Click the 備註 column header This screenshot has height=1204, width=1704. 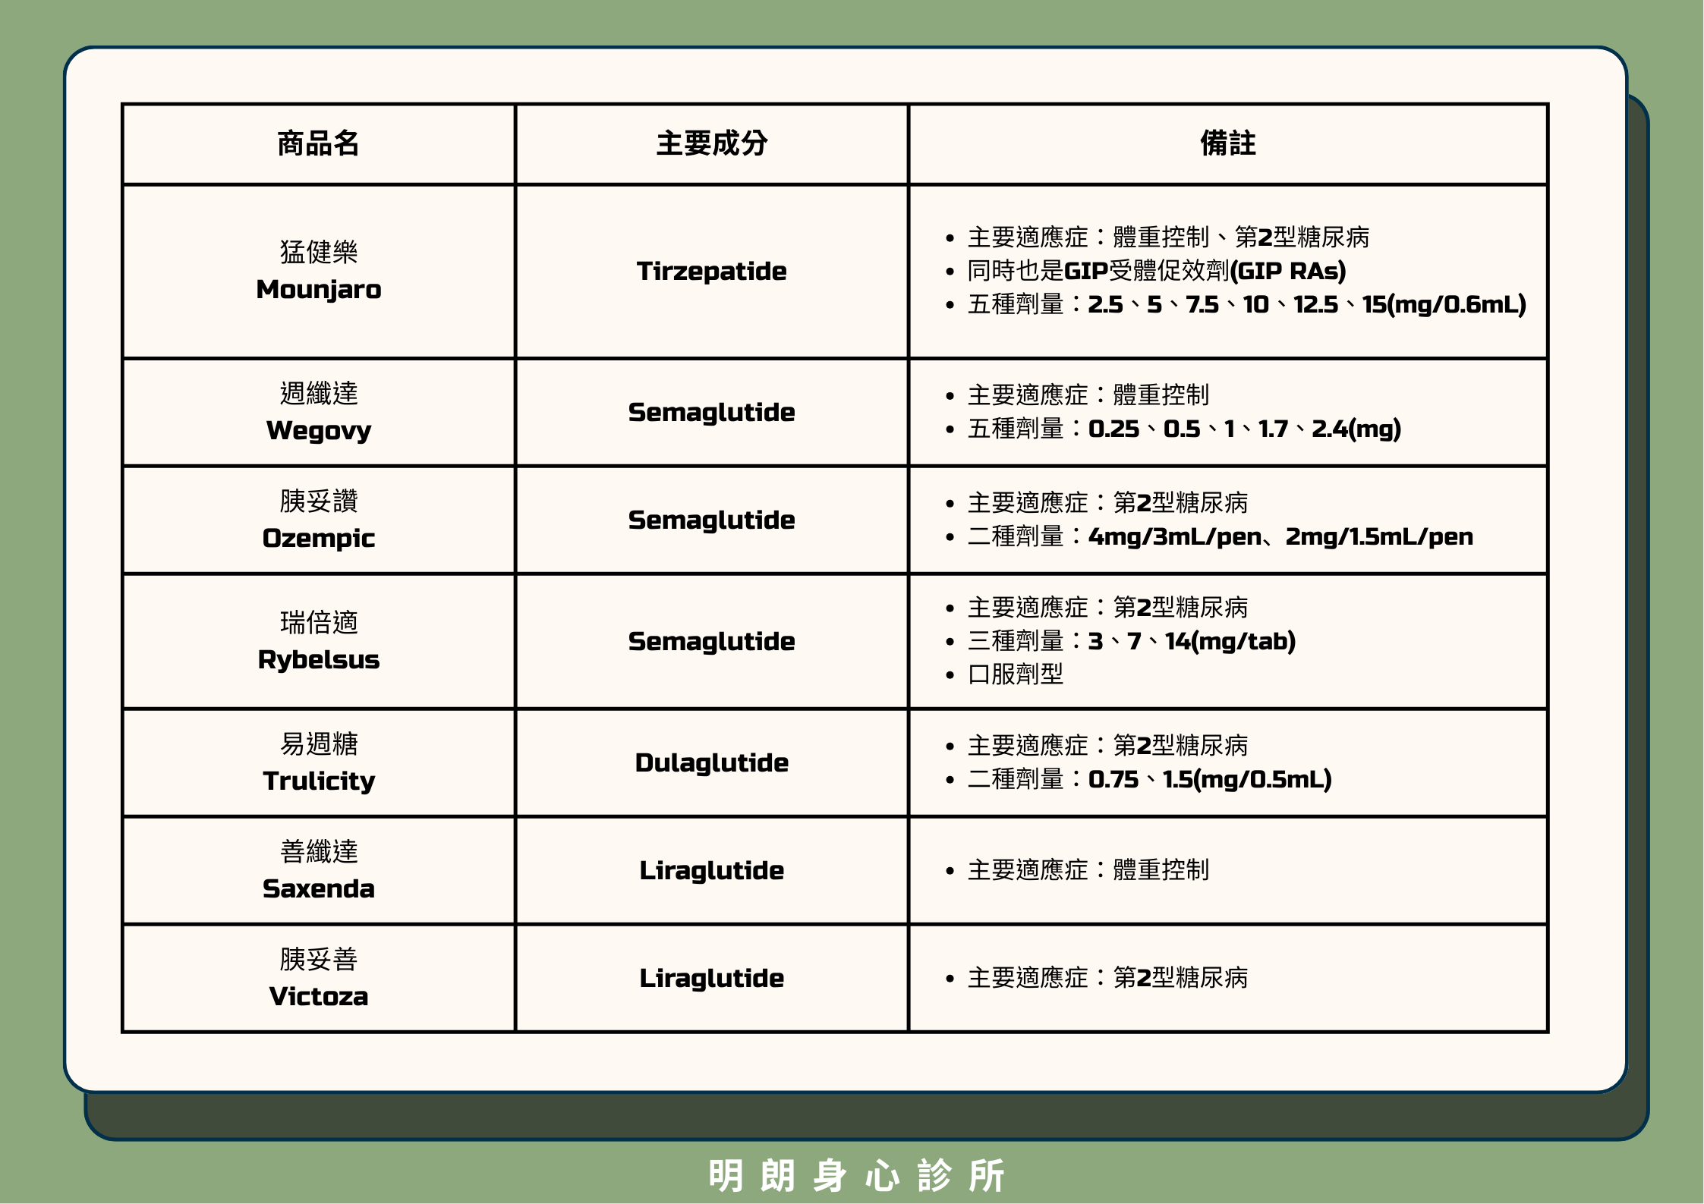coord(1228,143)
